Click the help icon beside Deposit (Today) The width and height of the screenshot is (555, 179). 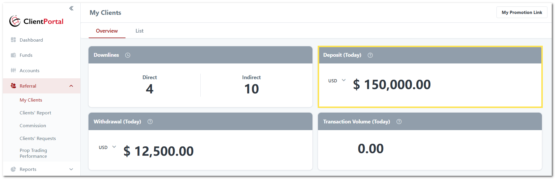[x=370, y=55]
